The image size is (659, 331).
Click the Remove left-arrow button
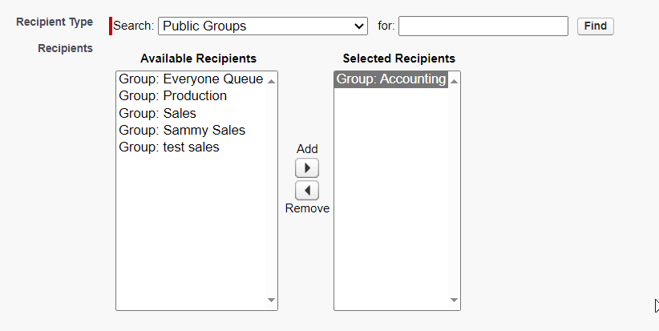(307, 191)
